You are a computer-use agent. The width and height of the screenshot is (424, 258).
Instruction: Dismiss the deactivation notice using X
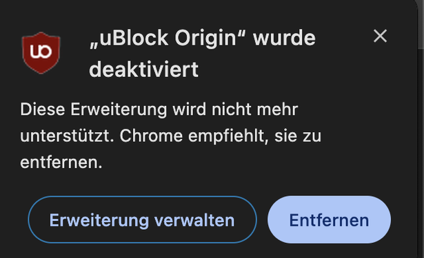coord(380,36)
